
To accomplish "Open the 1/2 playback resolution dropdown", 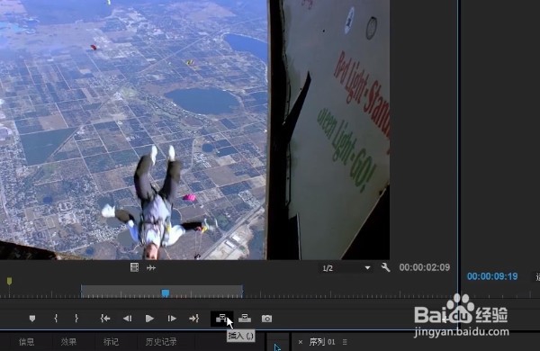I will coord(346,268).
